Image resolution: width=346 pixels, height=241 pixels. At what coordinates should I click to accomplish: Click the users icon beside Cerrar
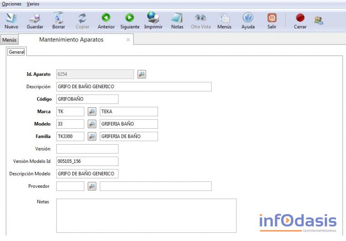point(318,20)
